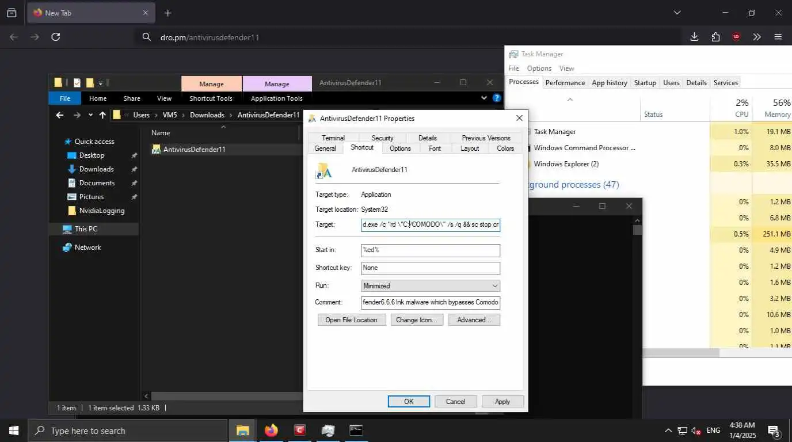792x442 pixels.
Task: Open a new Firefox tab with plus
Action: click(x=167, y=13)
